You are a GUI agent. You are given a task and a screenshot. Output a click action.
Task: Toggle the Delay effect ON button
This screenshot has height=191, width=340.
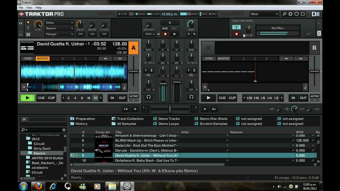pos(80,34)
